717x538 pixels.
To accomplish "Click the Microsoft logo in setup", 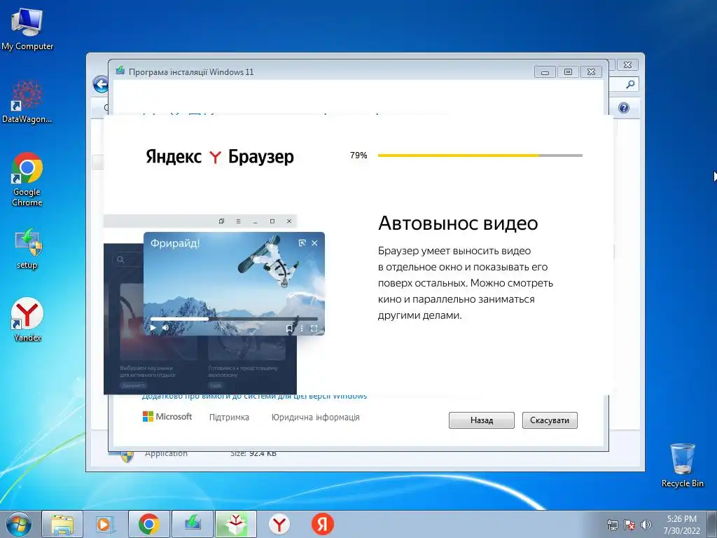I will point(167,417).
